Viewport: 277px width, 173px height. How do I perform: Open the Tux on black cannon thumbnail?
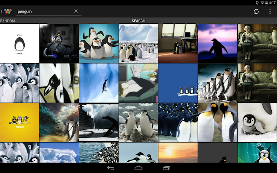[59, 43]
